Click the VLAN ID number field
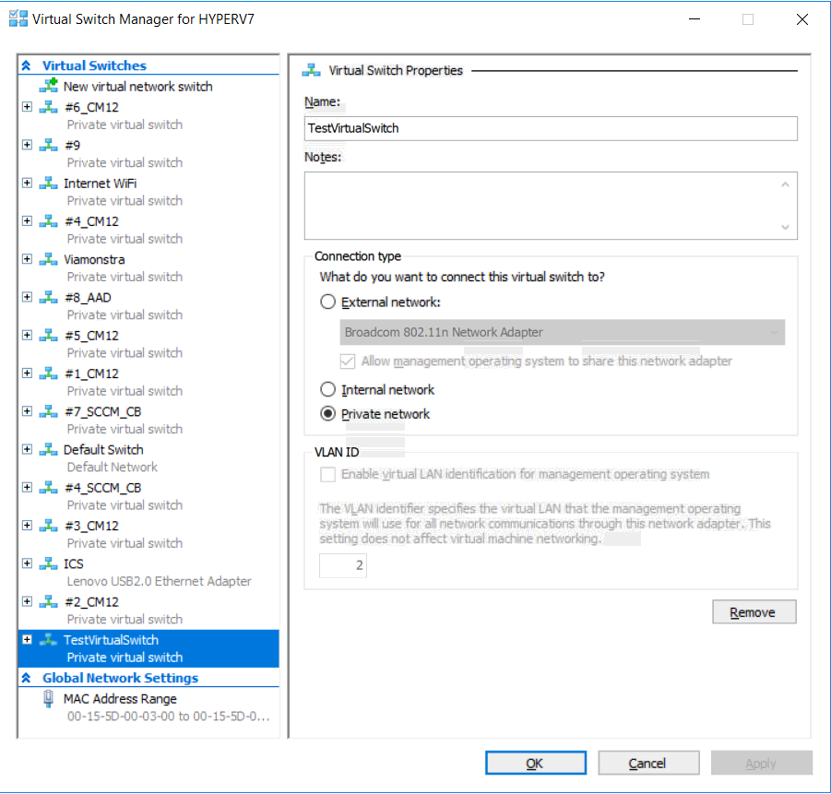 (343, 565)
